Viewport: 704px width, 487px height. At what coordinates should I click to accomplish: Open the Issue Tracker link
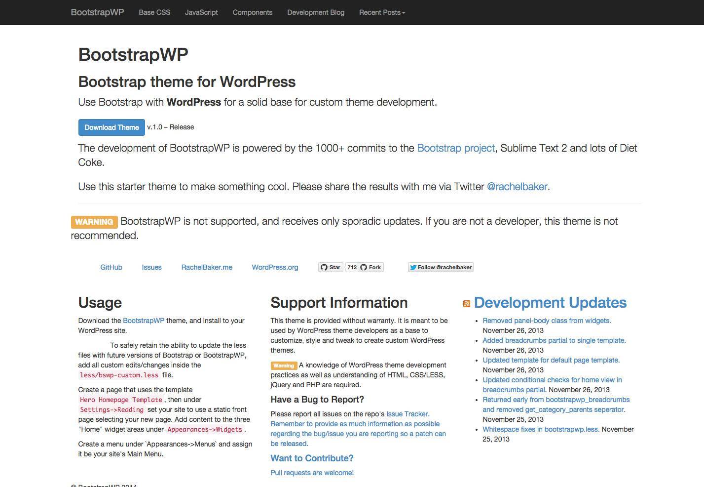pyautogui.click(x=408, y=414)
